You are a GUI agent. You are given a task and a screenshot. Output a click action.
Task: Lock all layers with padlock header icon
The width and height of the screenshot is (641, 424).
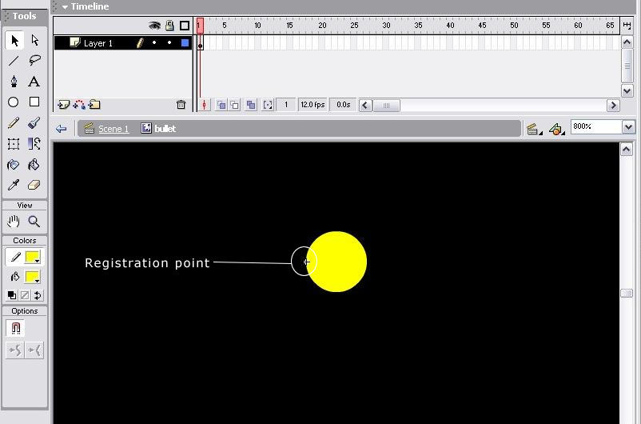(x=169, y=26)
